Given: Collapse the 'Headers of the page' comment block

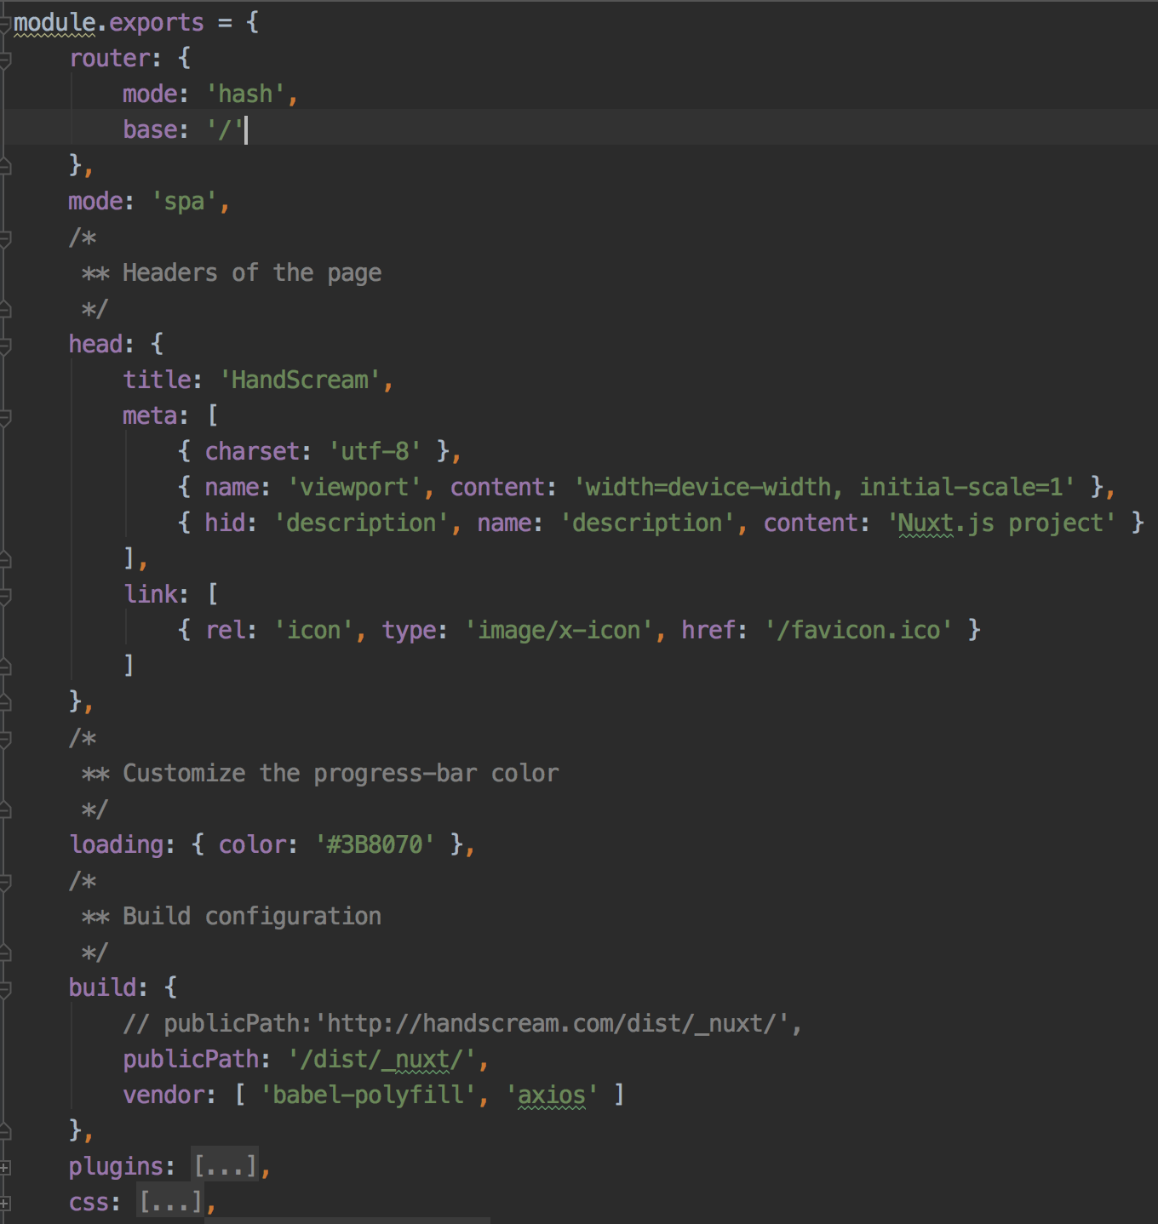Looking at the screenshot, I should point(7,237).
